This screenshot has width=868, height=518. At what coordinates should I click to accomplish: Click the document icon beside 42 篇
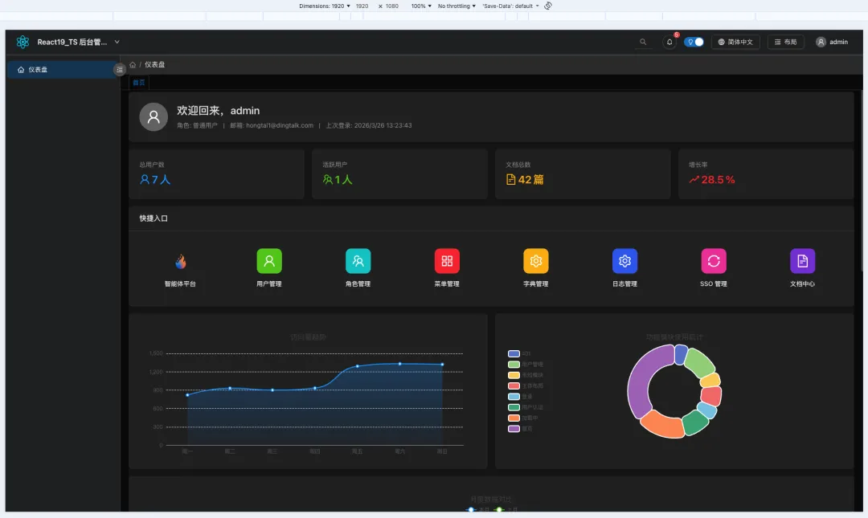(511, 180)
